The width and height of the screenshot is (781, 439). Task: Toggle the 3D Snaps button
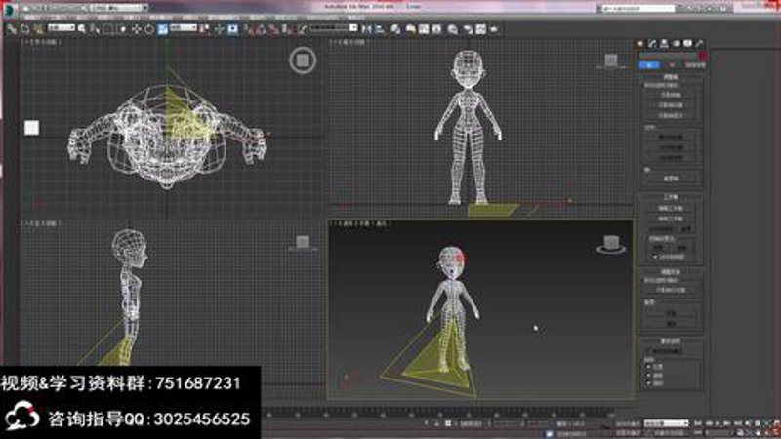pyautogui.click(x=247, y=29)
